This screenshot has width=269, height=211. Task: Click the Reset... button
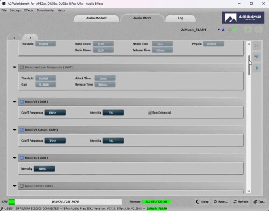[x=221, y=202]
